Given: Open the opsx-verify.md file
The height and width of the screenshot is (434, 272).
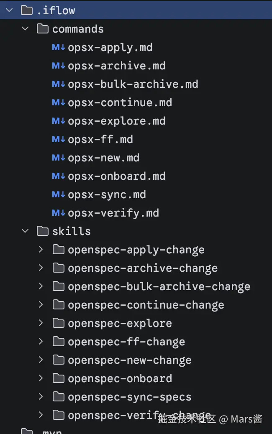Looking at the screenshot, I should (113, 213).
